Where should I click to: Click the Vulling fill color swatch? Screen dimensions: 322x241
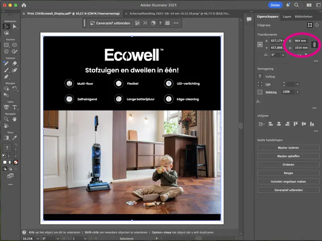click(x=260, y=76)
